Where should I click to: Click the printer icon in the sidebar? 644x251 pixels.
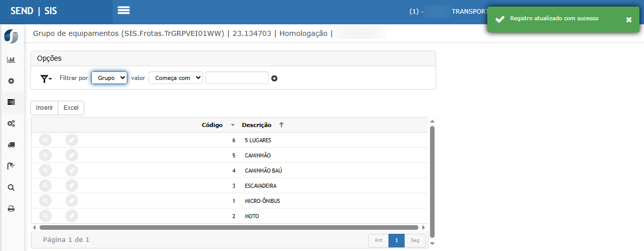tap(11, 208)
